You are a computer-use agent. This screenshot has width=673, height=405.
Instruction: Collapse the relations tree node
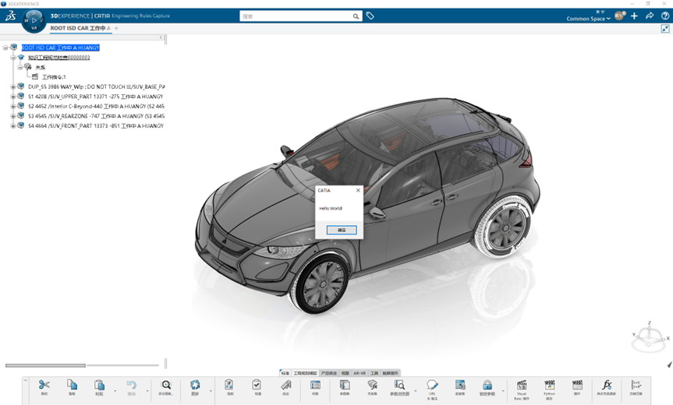pos(19,67)
